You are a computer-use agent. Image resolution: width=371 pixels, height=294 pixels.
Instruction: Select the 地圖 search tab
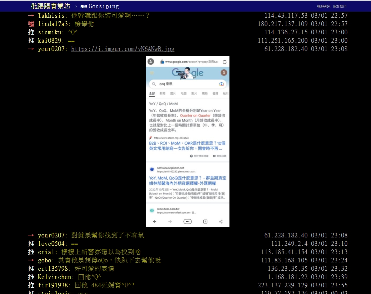[x=184, y=94]
